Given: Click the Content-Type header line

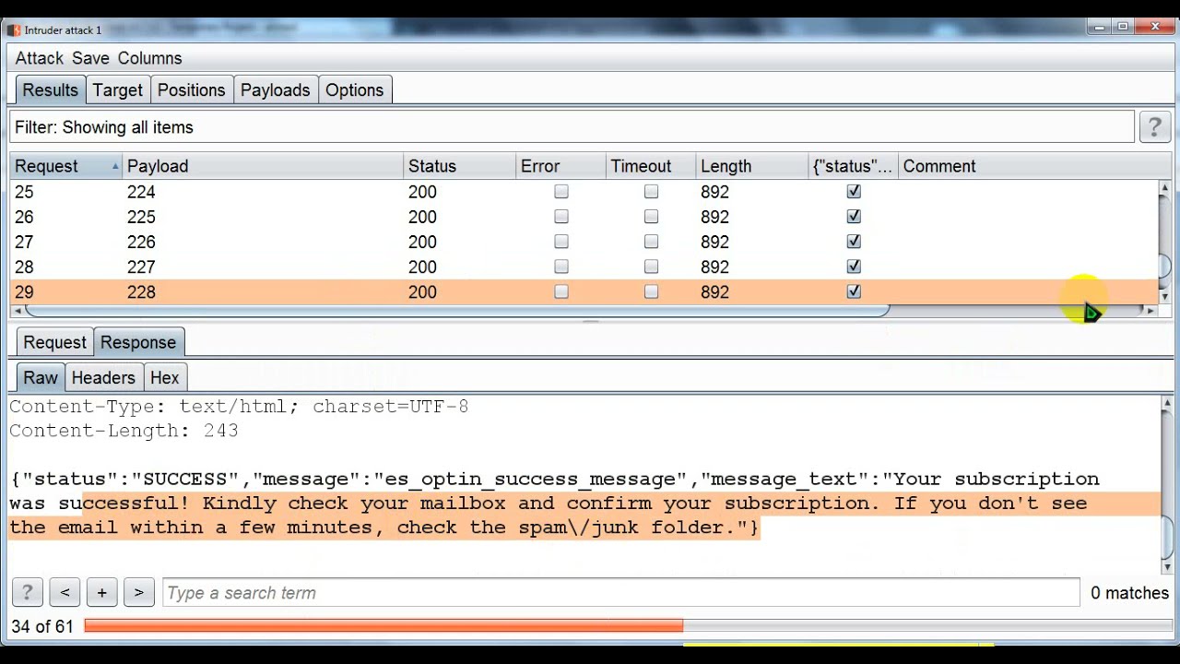Looking at the screenshot, I should (239, 407).
